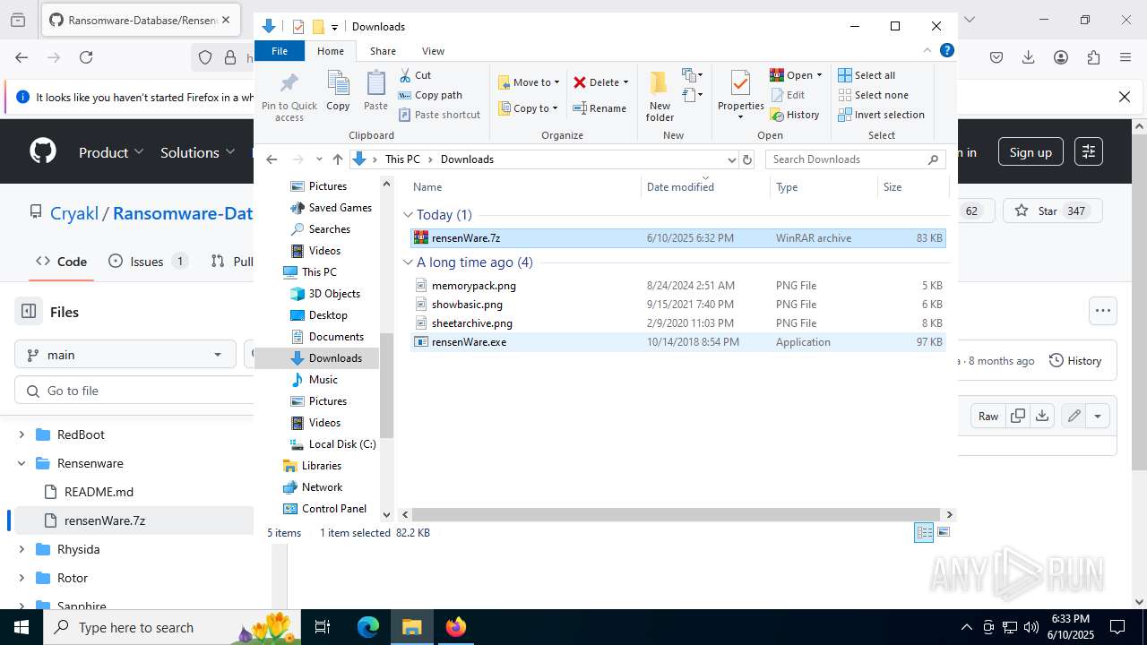Open Windows Start menu
Viewport: 1147px width, 645px height.
22,627
